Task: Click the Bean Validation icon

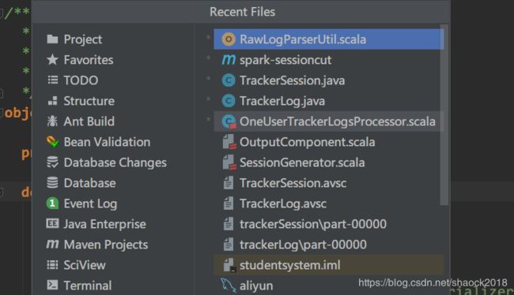Action: 52,142
